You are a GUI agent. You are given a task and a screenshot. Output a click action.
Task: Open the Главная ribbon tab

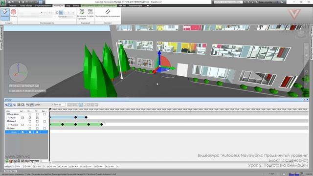click(12, 6)
